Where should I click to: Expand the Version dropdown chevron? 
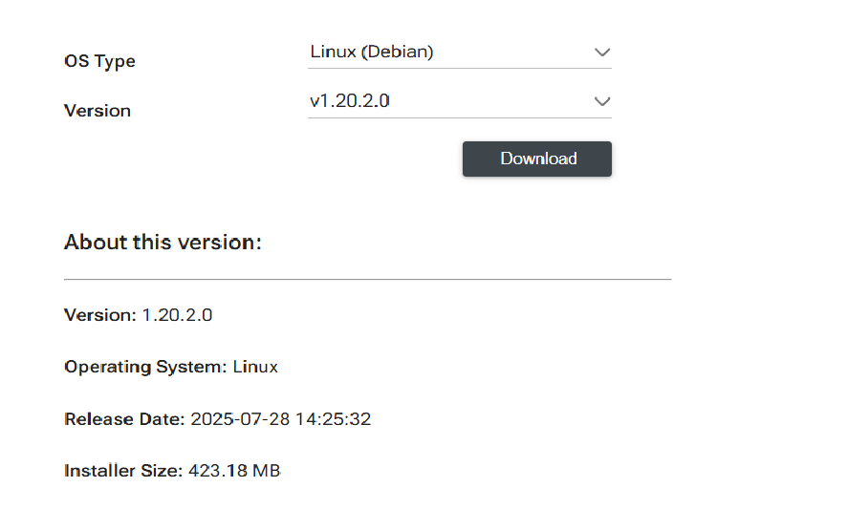(601, 101)
